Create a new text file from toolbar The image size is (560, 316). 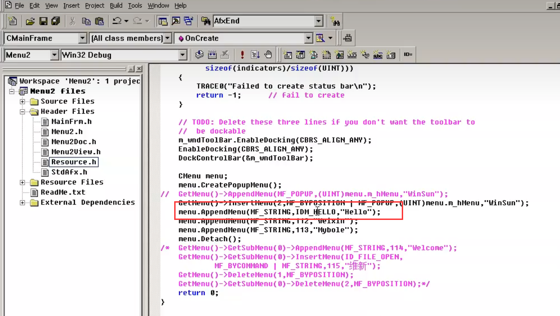12,21
